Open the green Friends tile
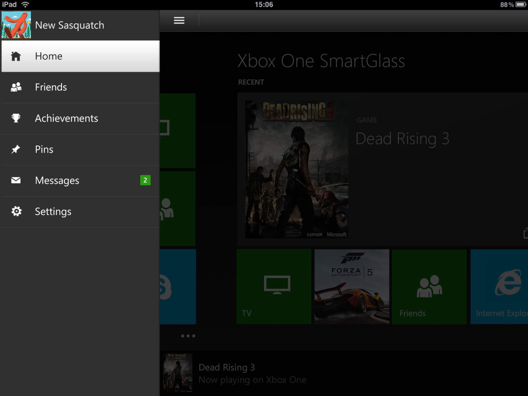The height and width of the screenshot is (396, 528). click(x=429, y=286)
